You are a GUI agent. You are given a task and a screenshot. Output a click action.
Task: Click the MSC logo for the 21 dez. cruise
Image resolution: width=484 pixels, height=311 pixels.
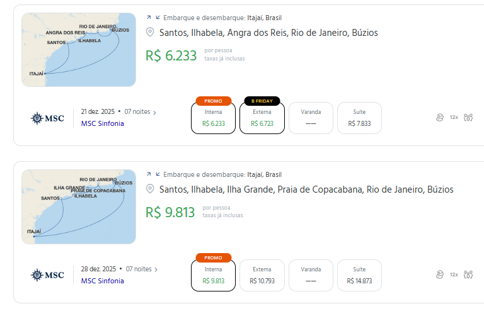tap(47, 118)
